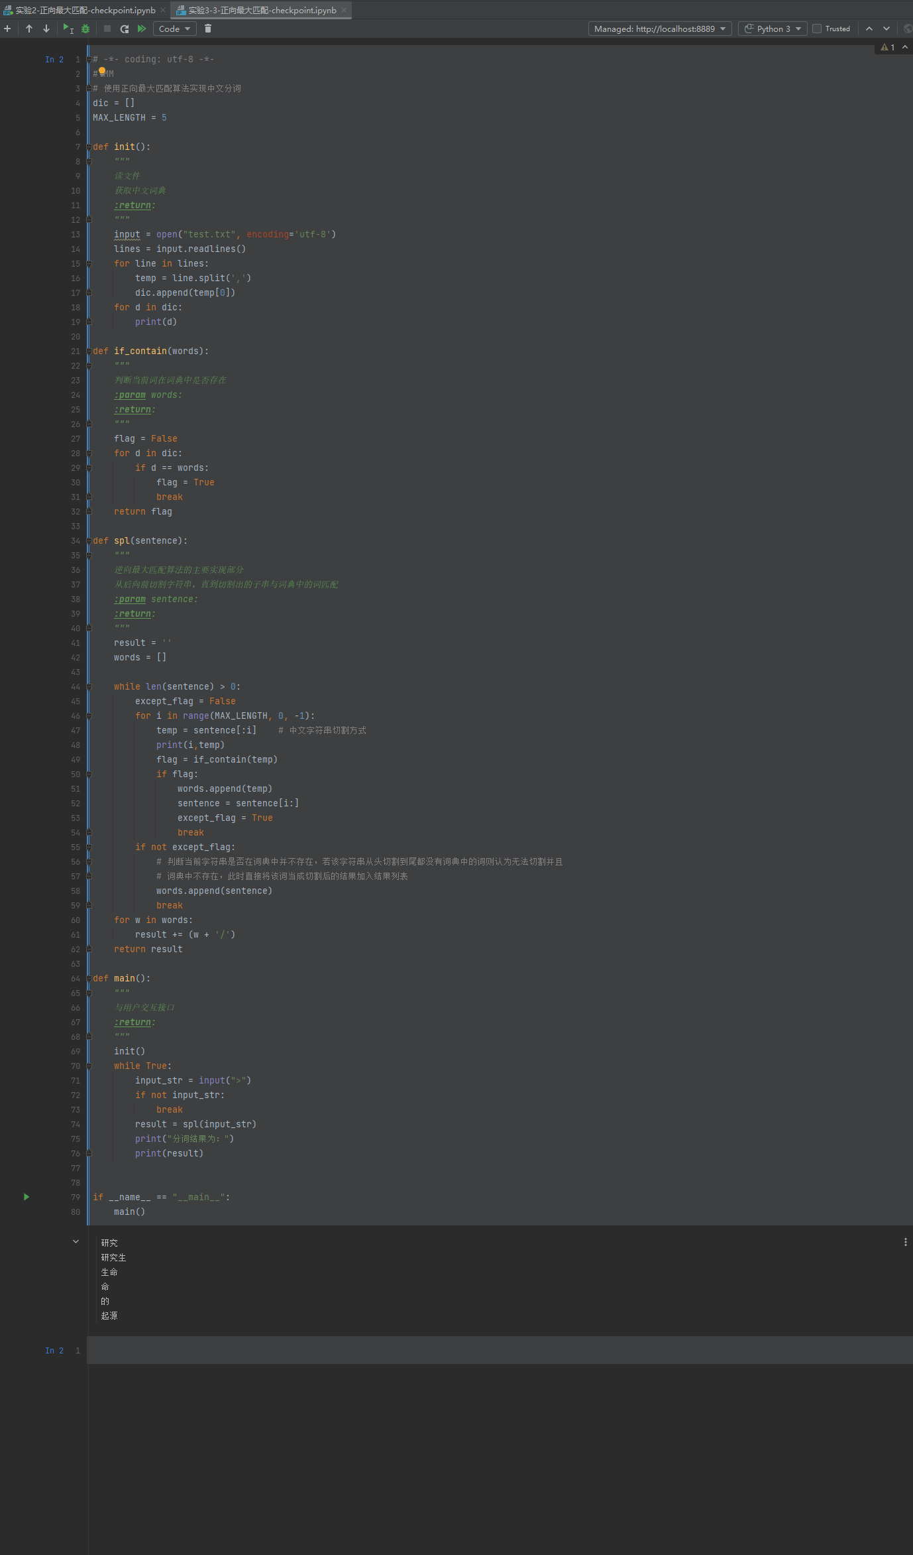
Task: Click line number 43 in the gutter
Action: coord(76,672)
